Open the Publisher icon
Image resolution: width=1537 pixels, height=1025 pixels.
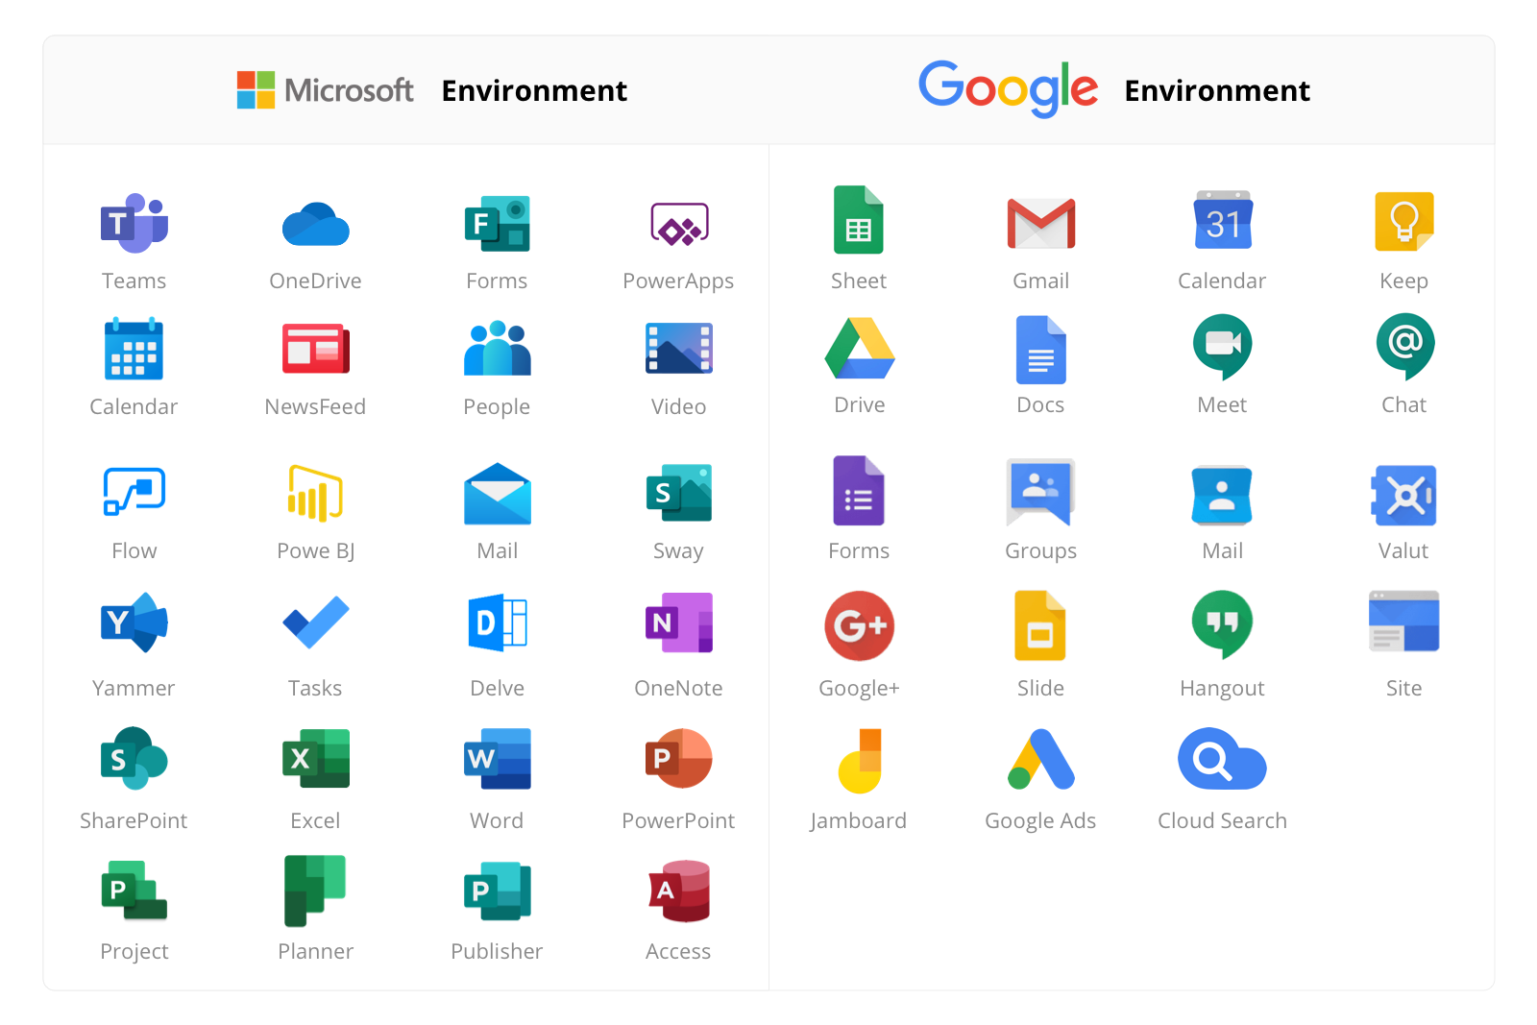pyautogui.click(x=498, y=891)
